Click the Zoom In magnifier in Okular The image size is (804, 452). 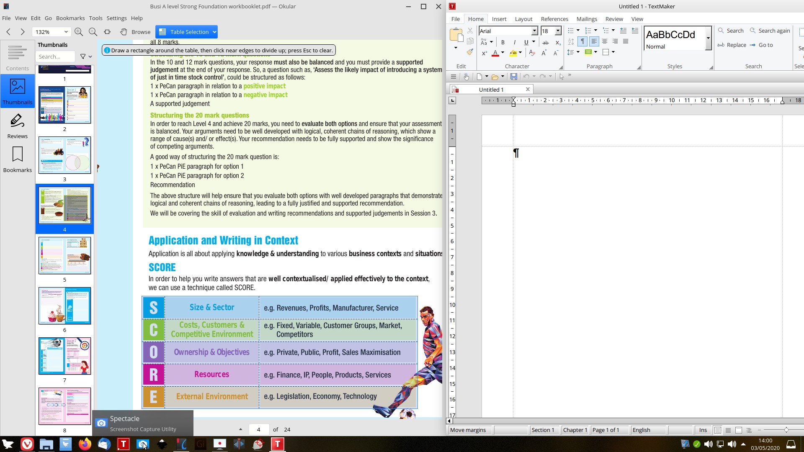[78, 32]
